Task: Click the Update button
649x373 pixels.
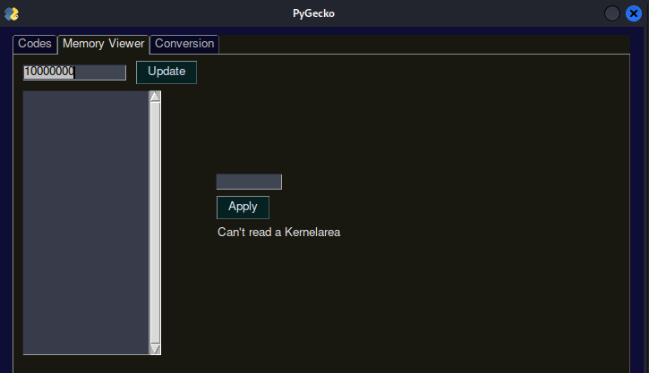Action: 167,72
